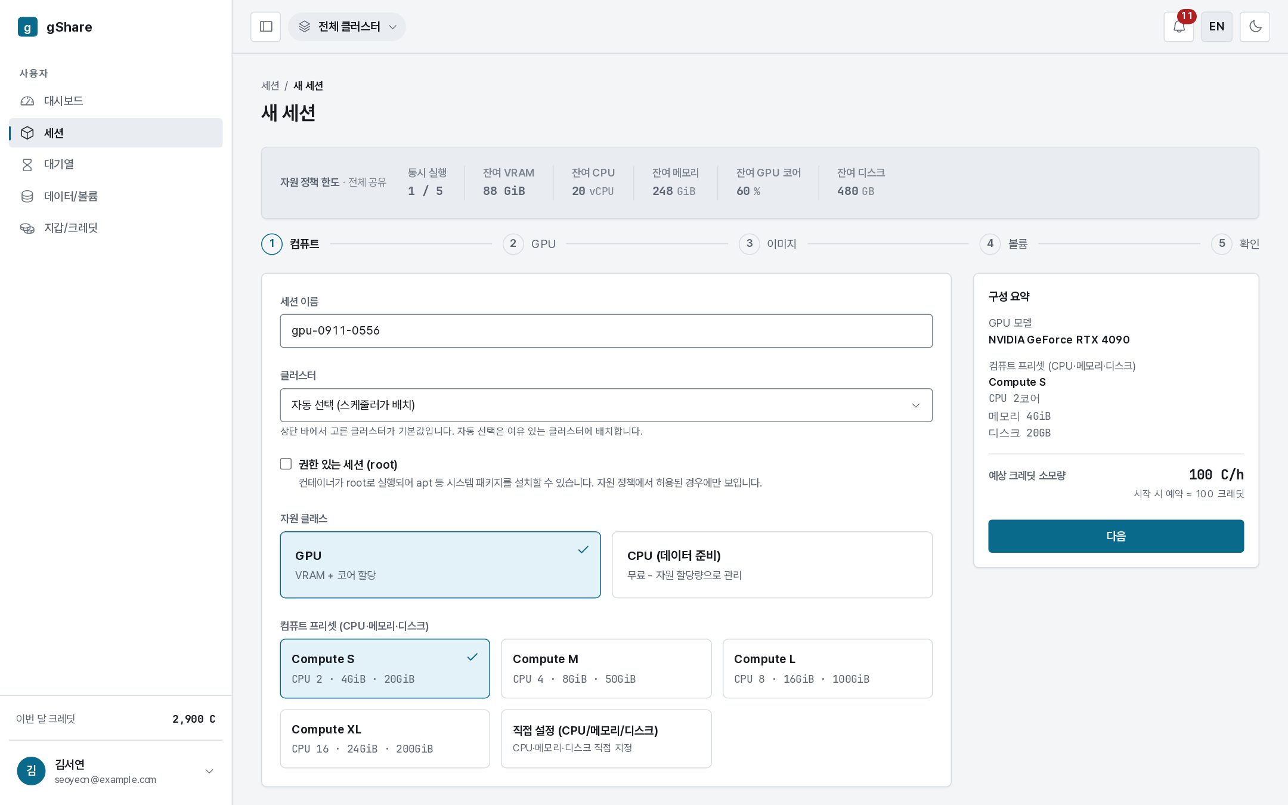Viewport: 1288px width, 805px height.
Task: Click NVIDIA GeForce RTX 4090 text
Action: [1059, 340]
